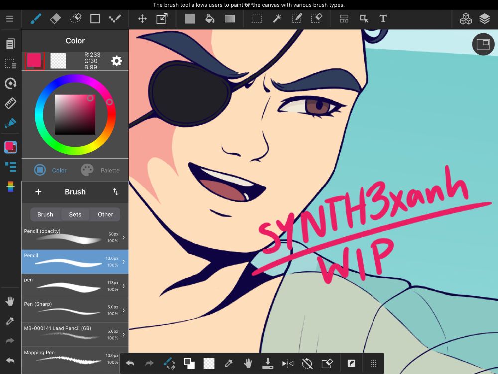
Task: Expand Pen (Sharp) brush settings chevron
Action: click(124, 310)
